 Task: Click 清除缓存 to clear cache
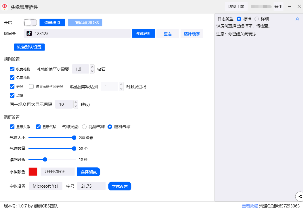(192, 34)
